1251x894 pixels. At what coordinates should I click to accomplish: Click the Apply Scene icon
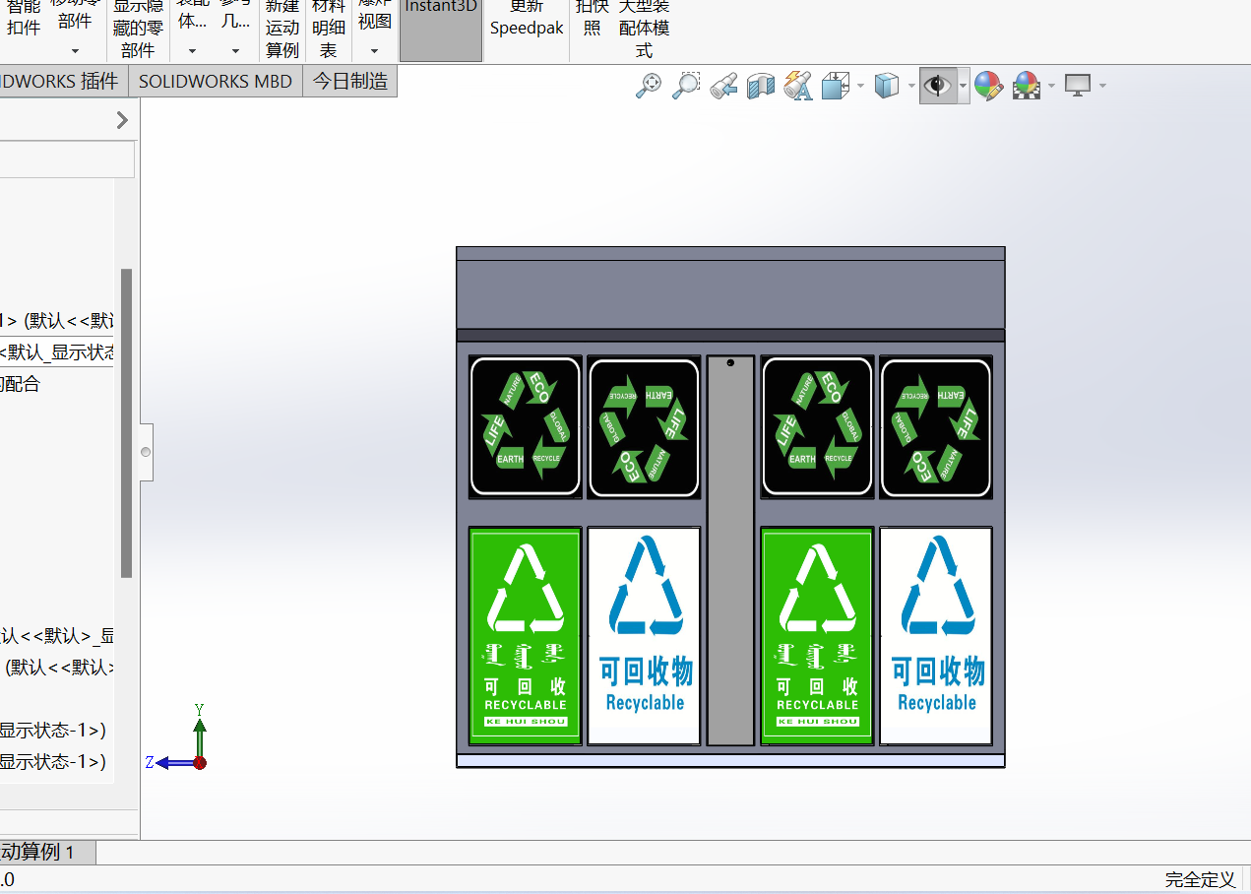coord(1027,86)
